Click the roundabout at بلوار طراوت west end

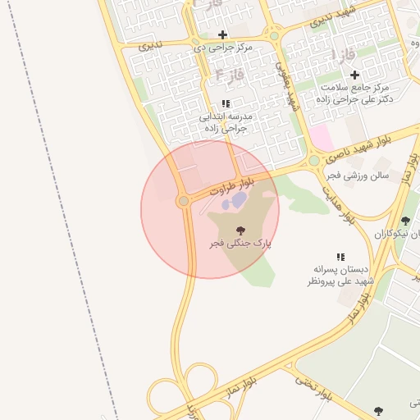point(184,201)
